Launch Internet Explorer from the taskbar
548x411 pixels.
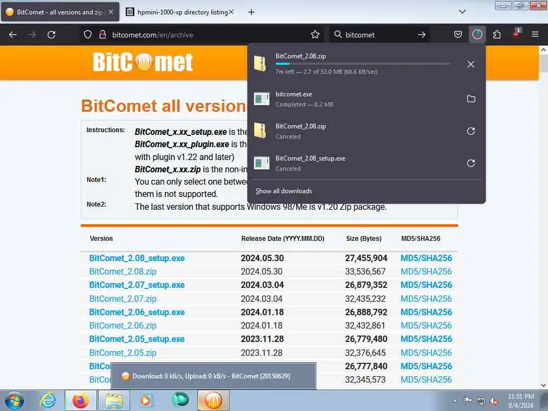48,400
